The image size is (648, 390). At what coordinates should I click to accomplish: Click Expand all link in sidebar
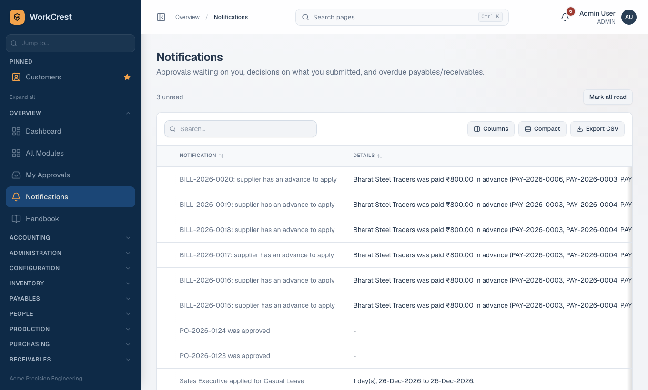[22, 97]
